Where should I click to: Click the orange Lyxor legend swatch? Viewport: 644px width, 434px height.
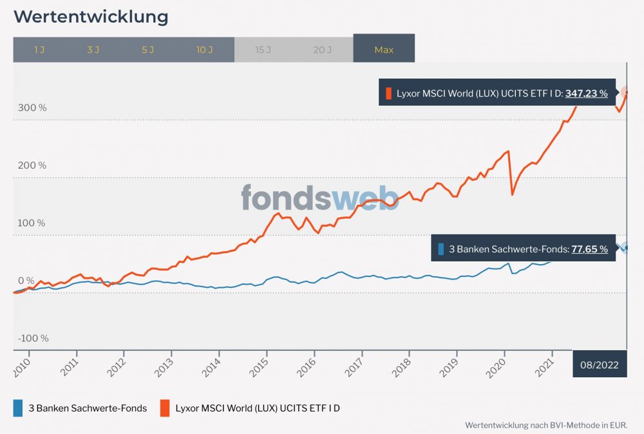coord(165,408)
